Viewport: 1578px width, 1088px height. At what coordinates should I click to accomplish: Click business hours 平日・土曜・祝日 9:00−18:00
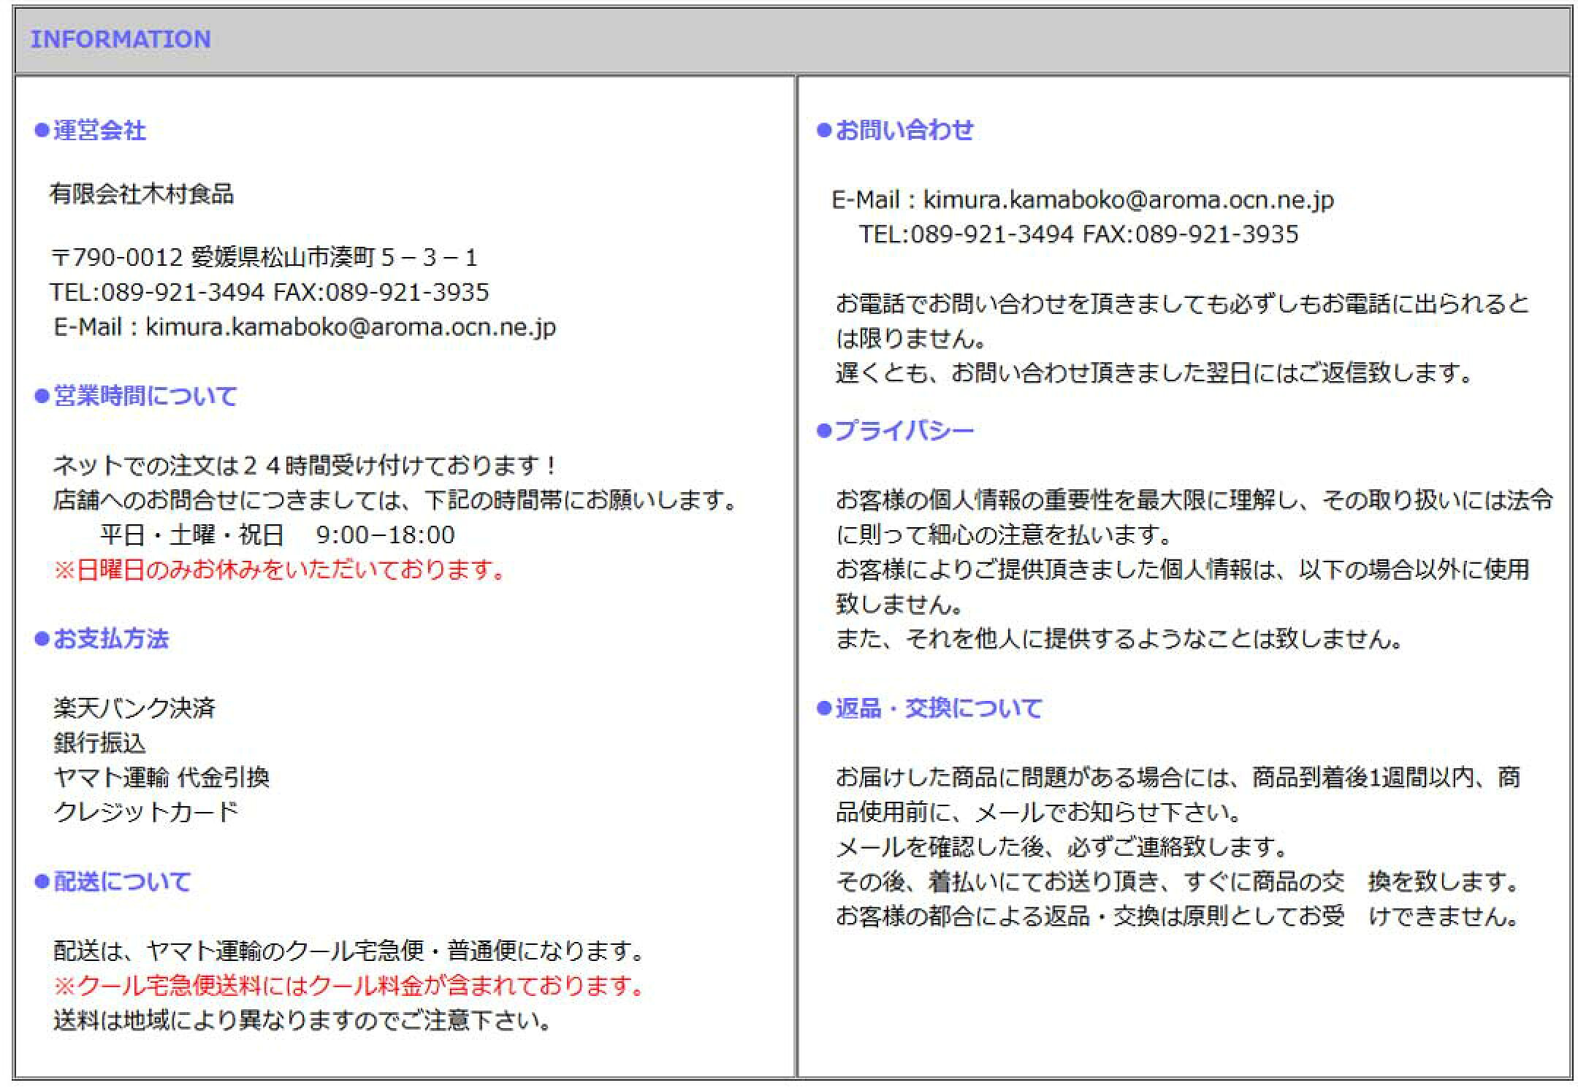pyautogui.click(x=278, y=535)
